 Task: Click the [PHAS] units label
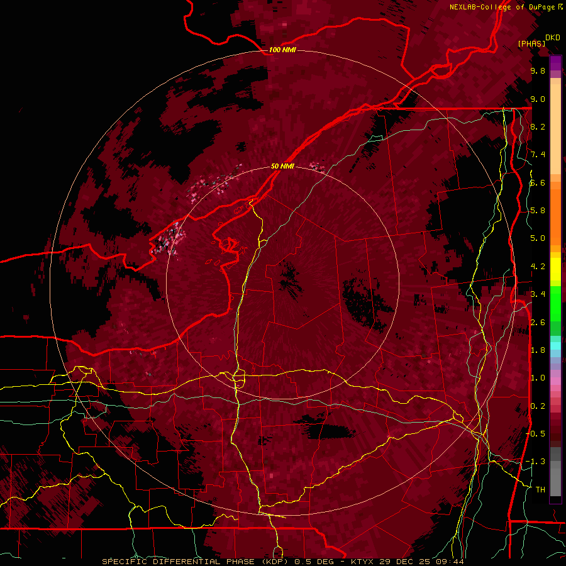click(x=531, y=44)
